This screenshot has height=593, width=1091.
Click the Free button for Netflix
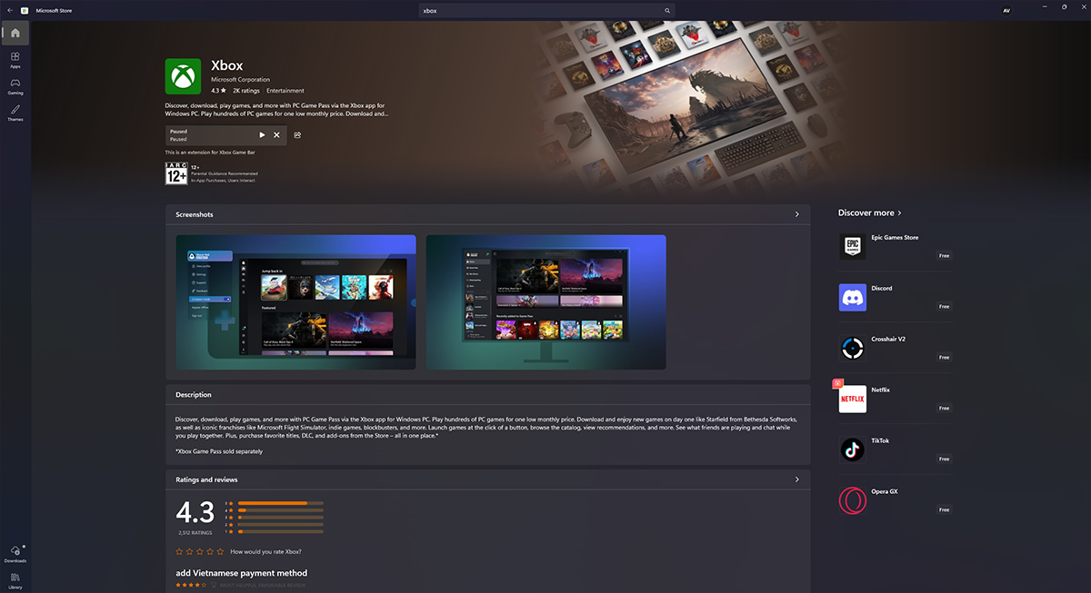[944, 409]
